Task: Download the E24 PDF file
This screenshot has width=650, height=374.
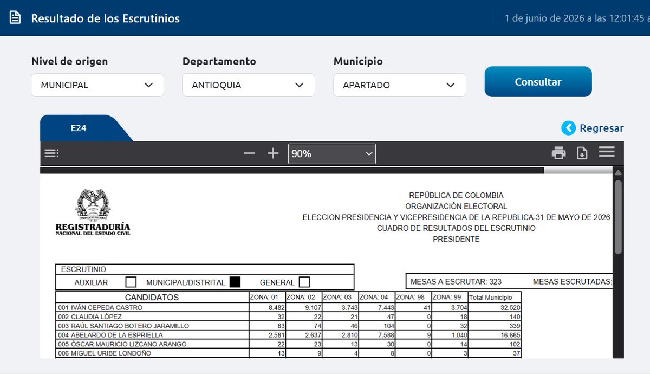Action: [582, 153]
